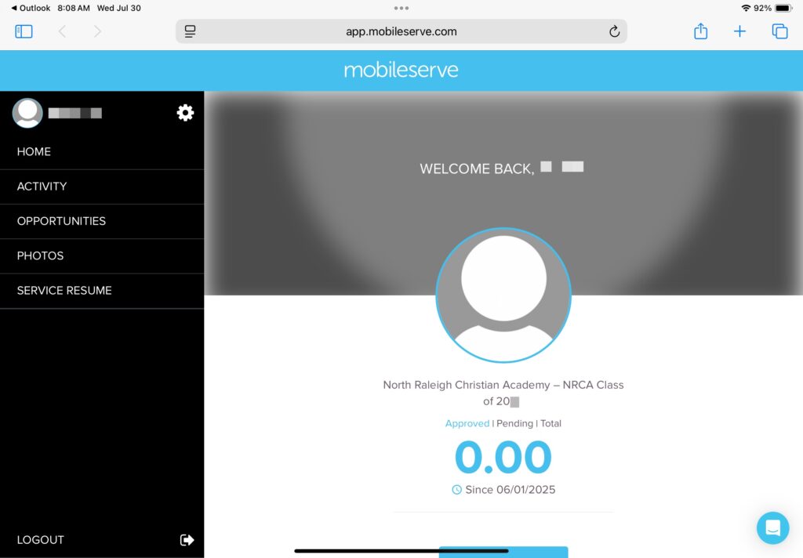This screenshot has width=803, height=558.
Task: Click LOGOUT in the sidebar
Action: [x=41, y=540]
